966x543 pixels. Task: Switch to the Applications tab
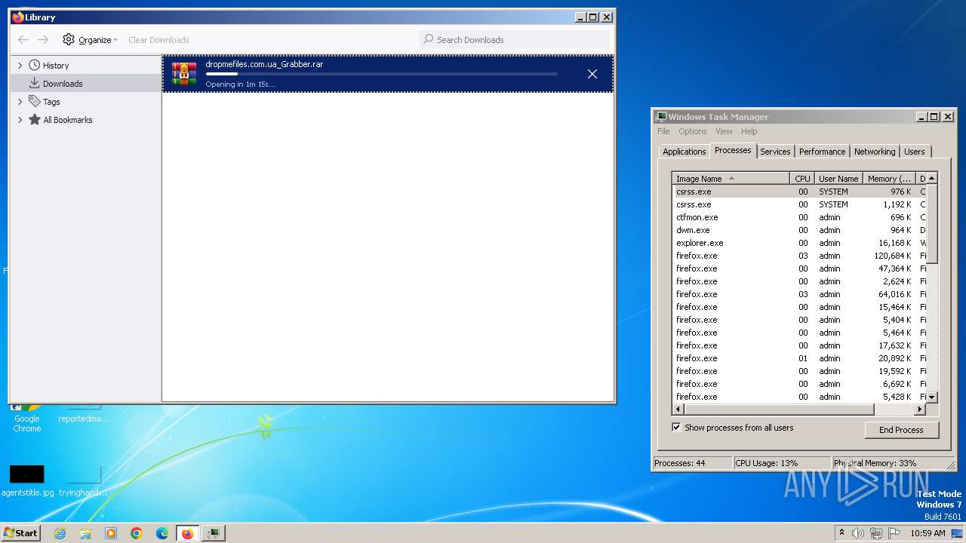tap(685, 152)
